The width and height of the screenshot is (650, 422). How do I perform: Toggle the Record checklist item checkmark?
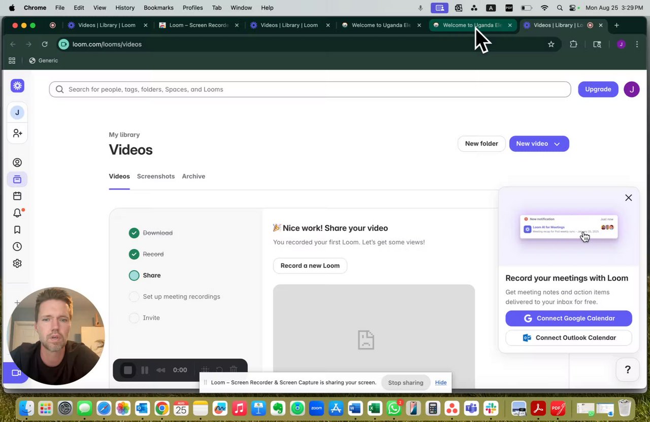134,254
